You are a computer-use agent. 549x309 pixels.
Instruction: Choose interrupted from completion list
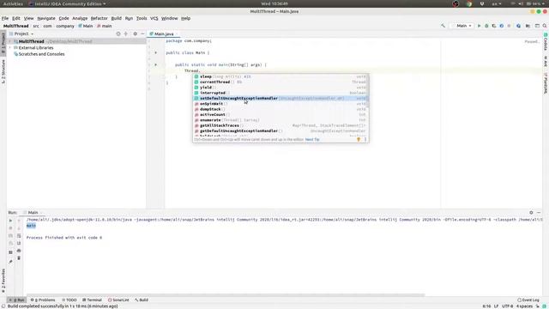point(281,93)
